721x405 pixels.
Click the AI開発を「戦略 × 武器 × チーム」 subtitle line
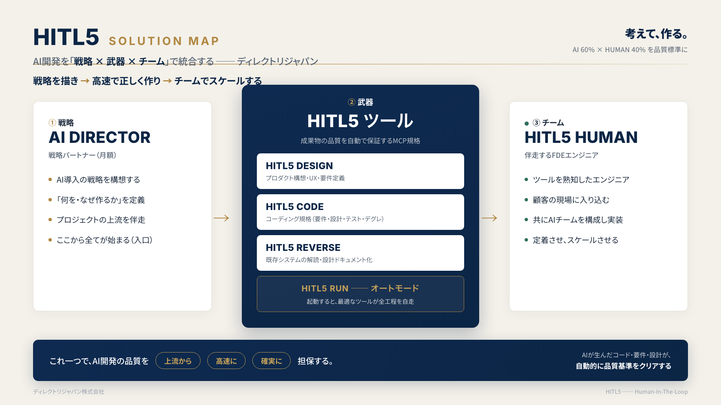coord(175,61)
